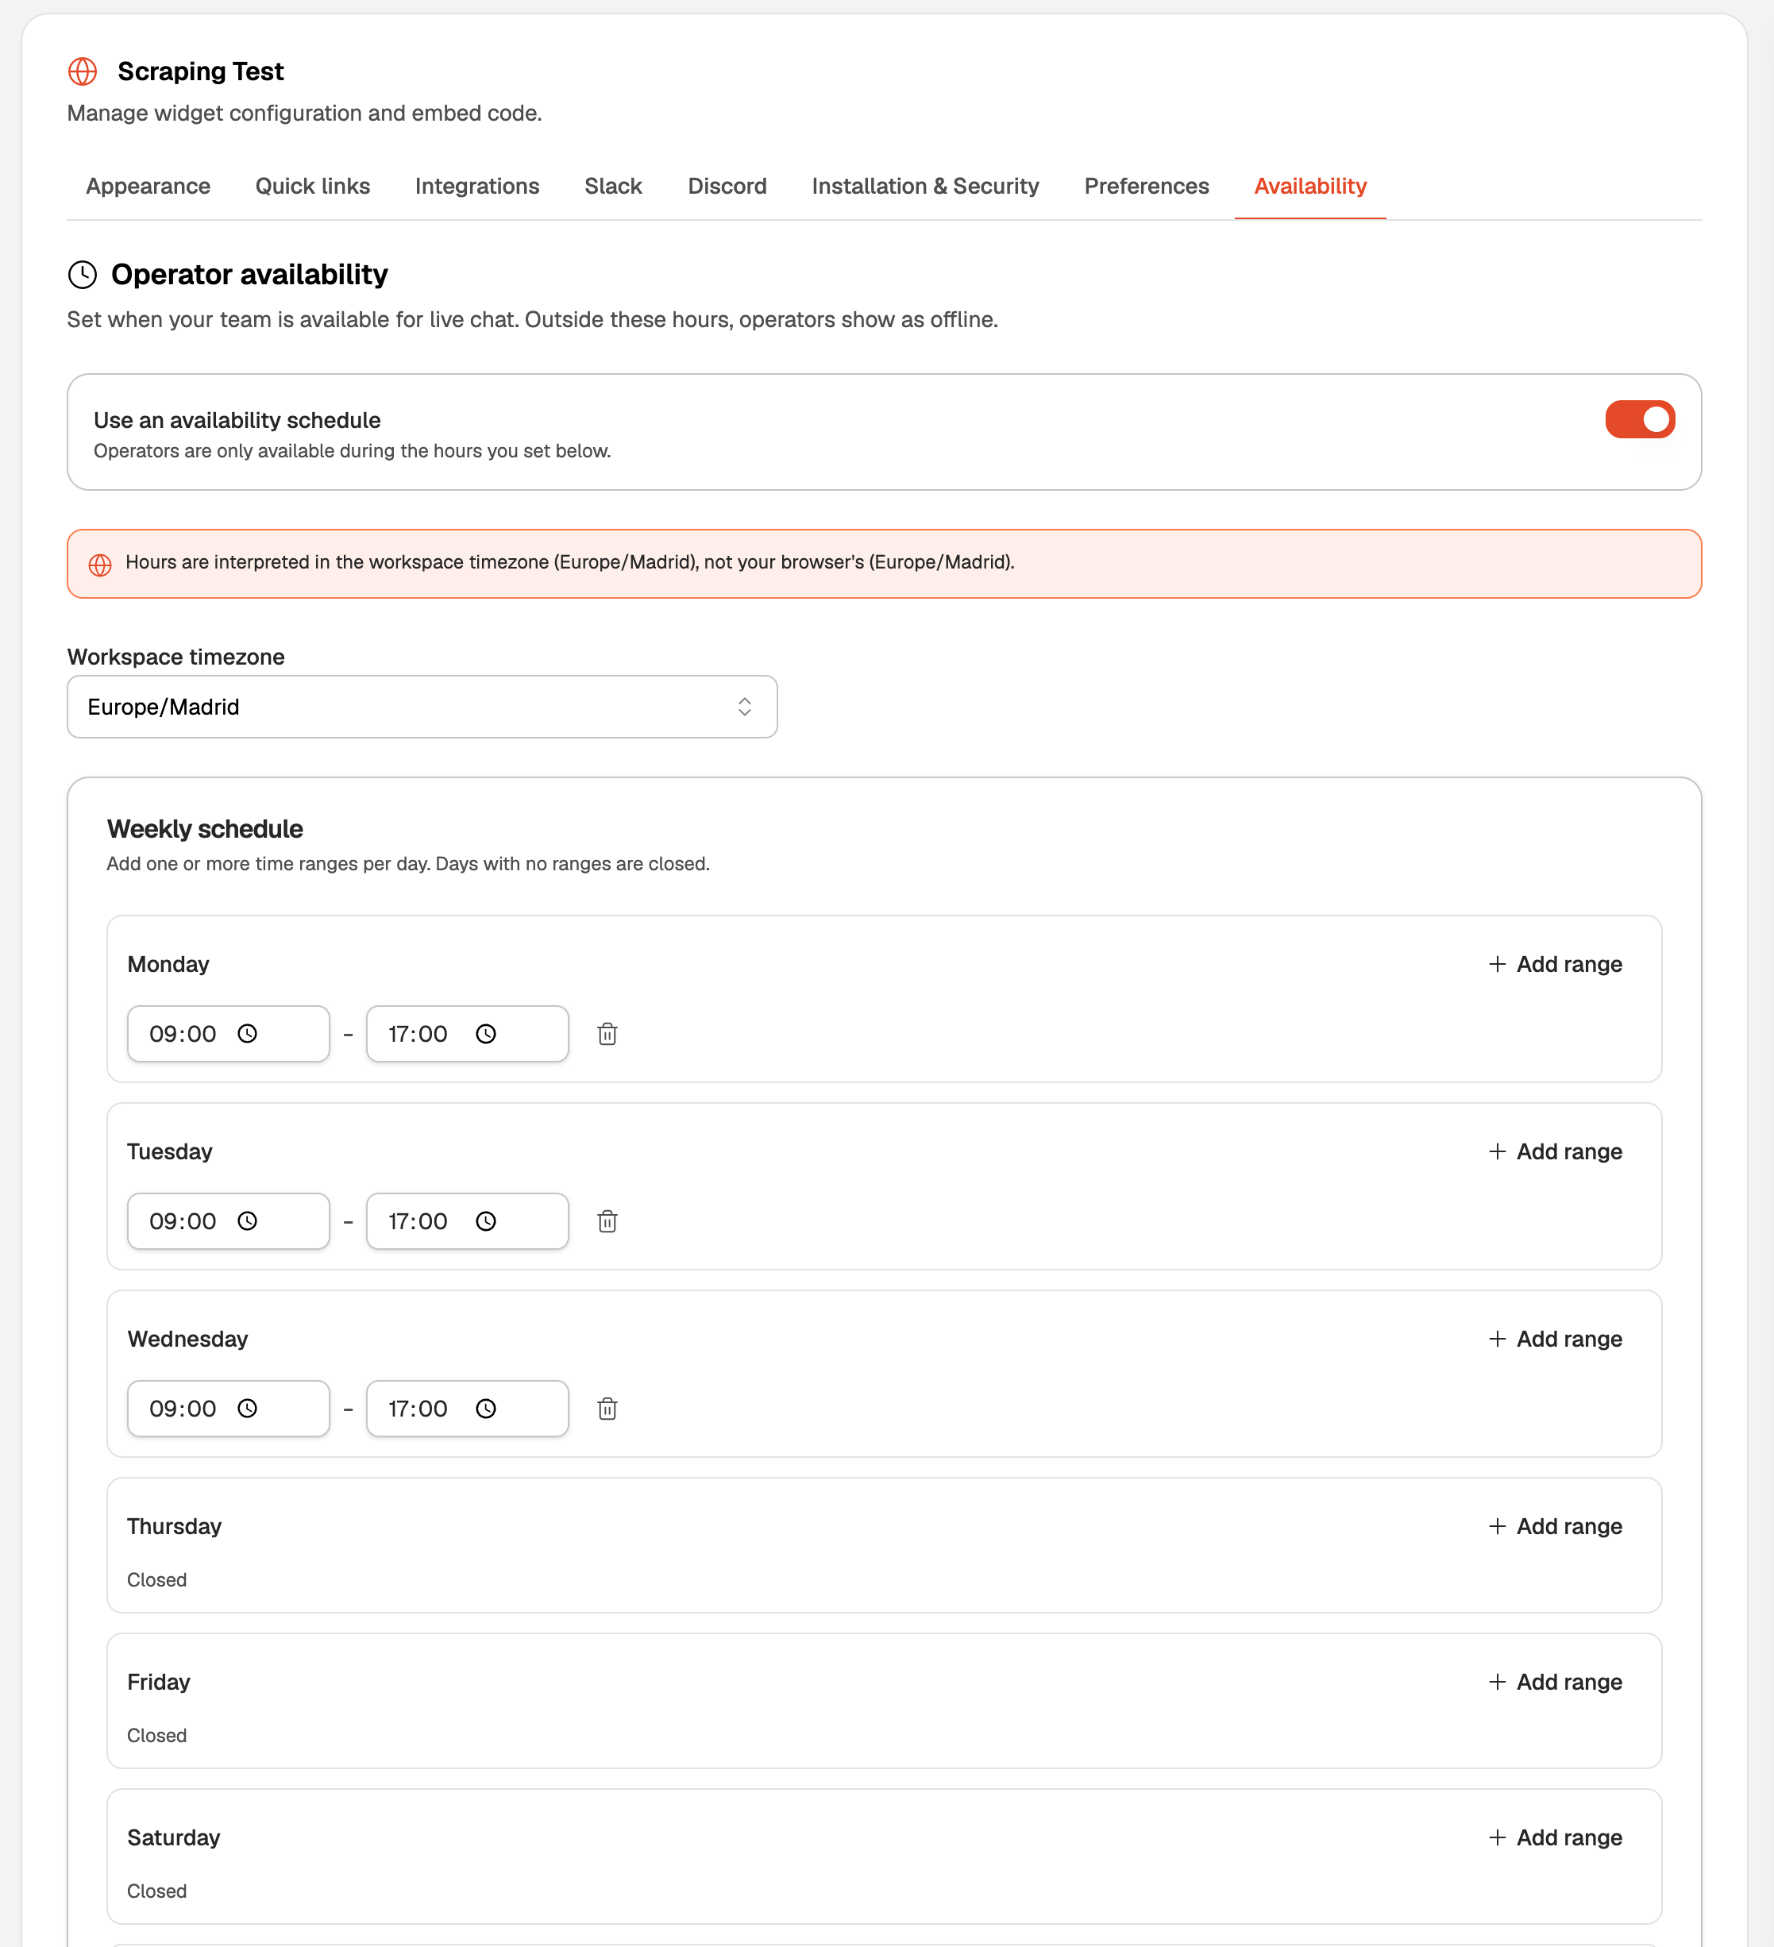Switch to the Quick links tab
The height and width of the screenshot is (1947, 1774).
pos(313,187)
